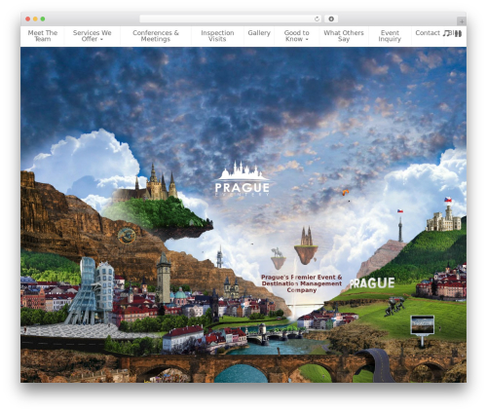Image resolution: width=487 pixels, height=412 pixels.
Task: Click the dark circular button beside the address bar
Action: (x=331, y=19)
